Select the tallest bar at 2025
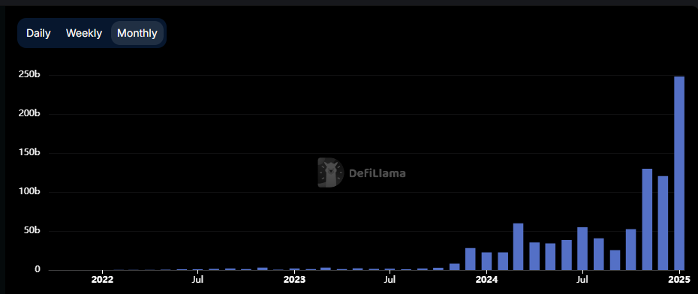This screenshot has width=698, height=294. coord(679,173)
